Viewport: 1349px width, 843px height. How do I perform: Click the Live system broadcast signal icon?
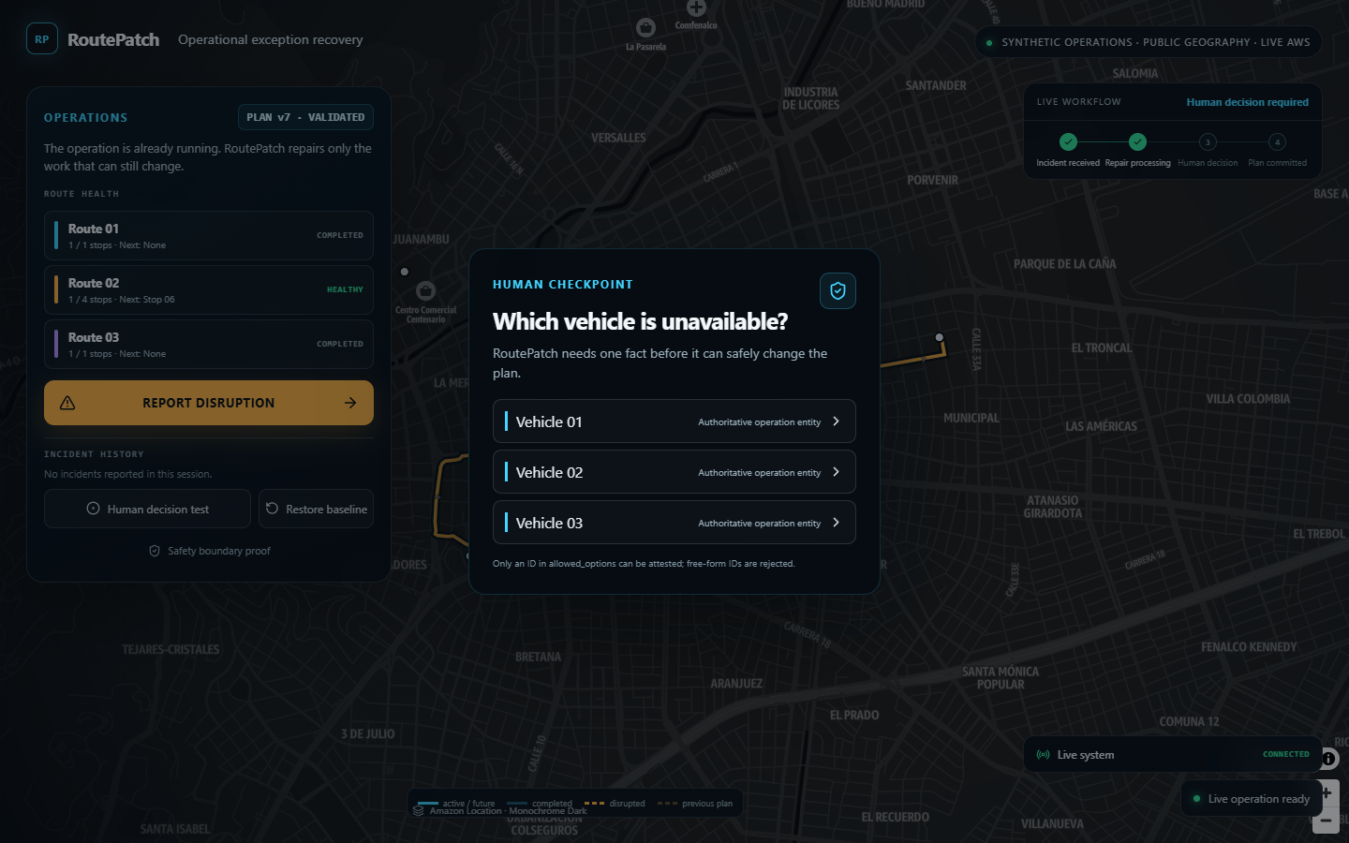tap(1043, 755)
